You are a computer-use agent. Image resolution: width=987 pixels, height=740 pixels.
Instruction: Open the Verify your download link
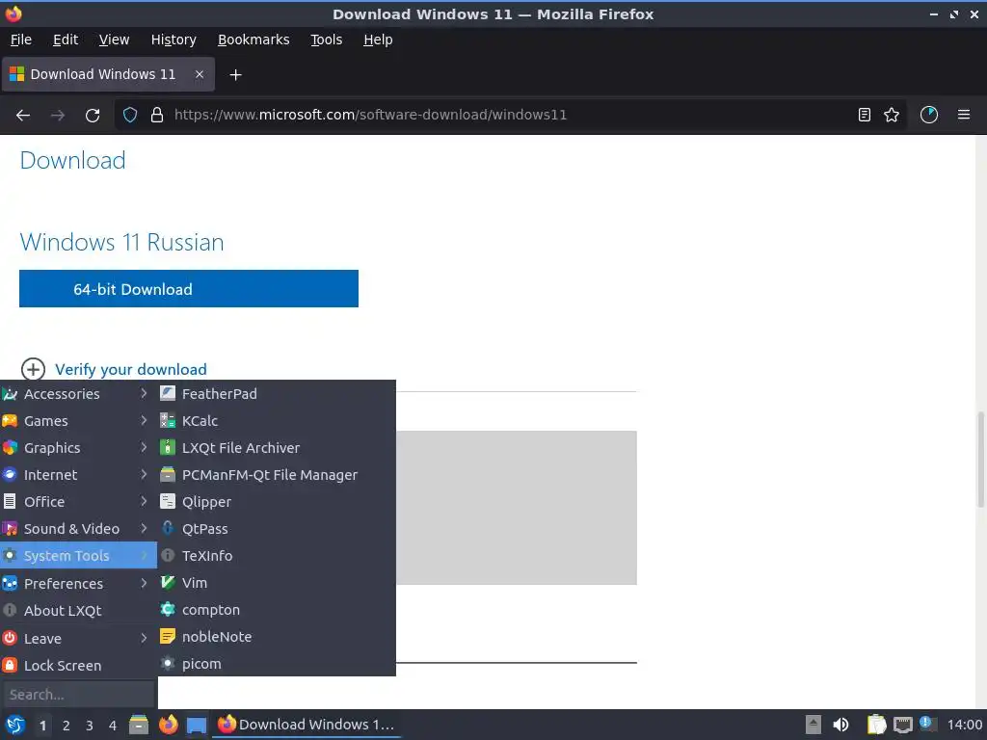coord(131,369)
